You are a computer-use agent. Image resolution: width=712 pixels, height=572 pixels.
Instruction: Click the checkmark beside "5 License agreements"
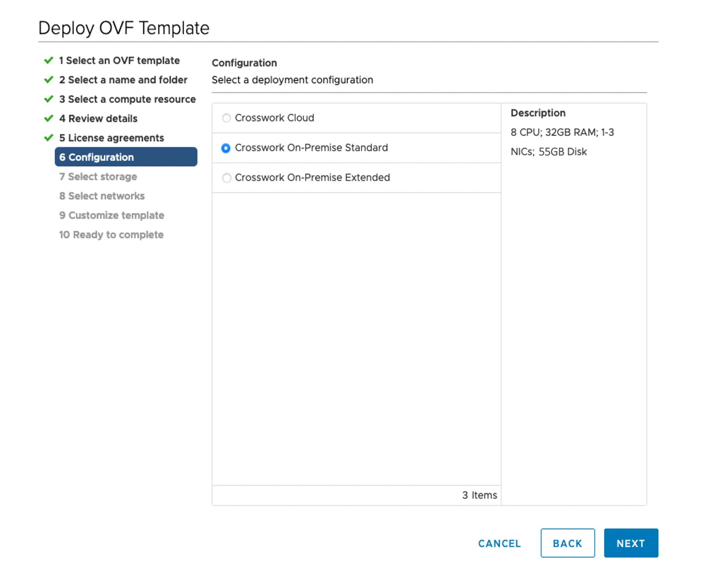pos(48,138)
